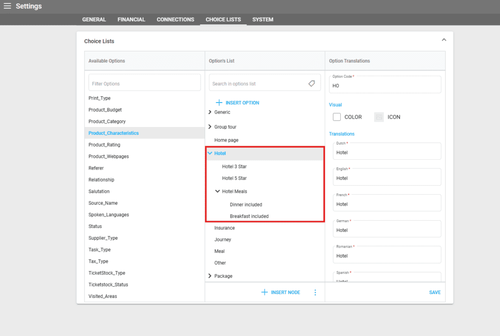Collapse the Choice Lists panel chevron
Screen dimensions: 500x336
tap(444, 40)
